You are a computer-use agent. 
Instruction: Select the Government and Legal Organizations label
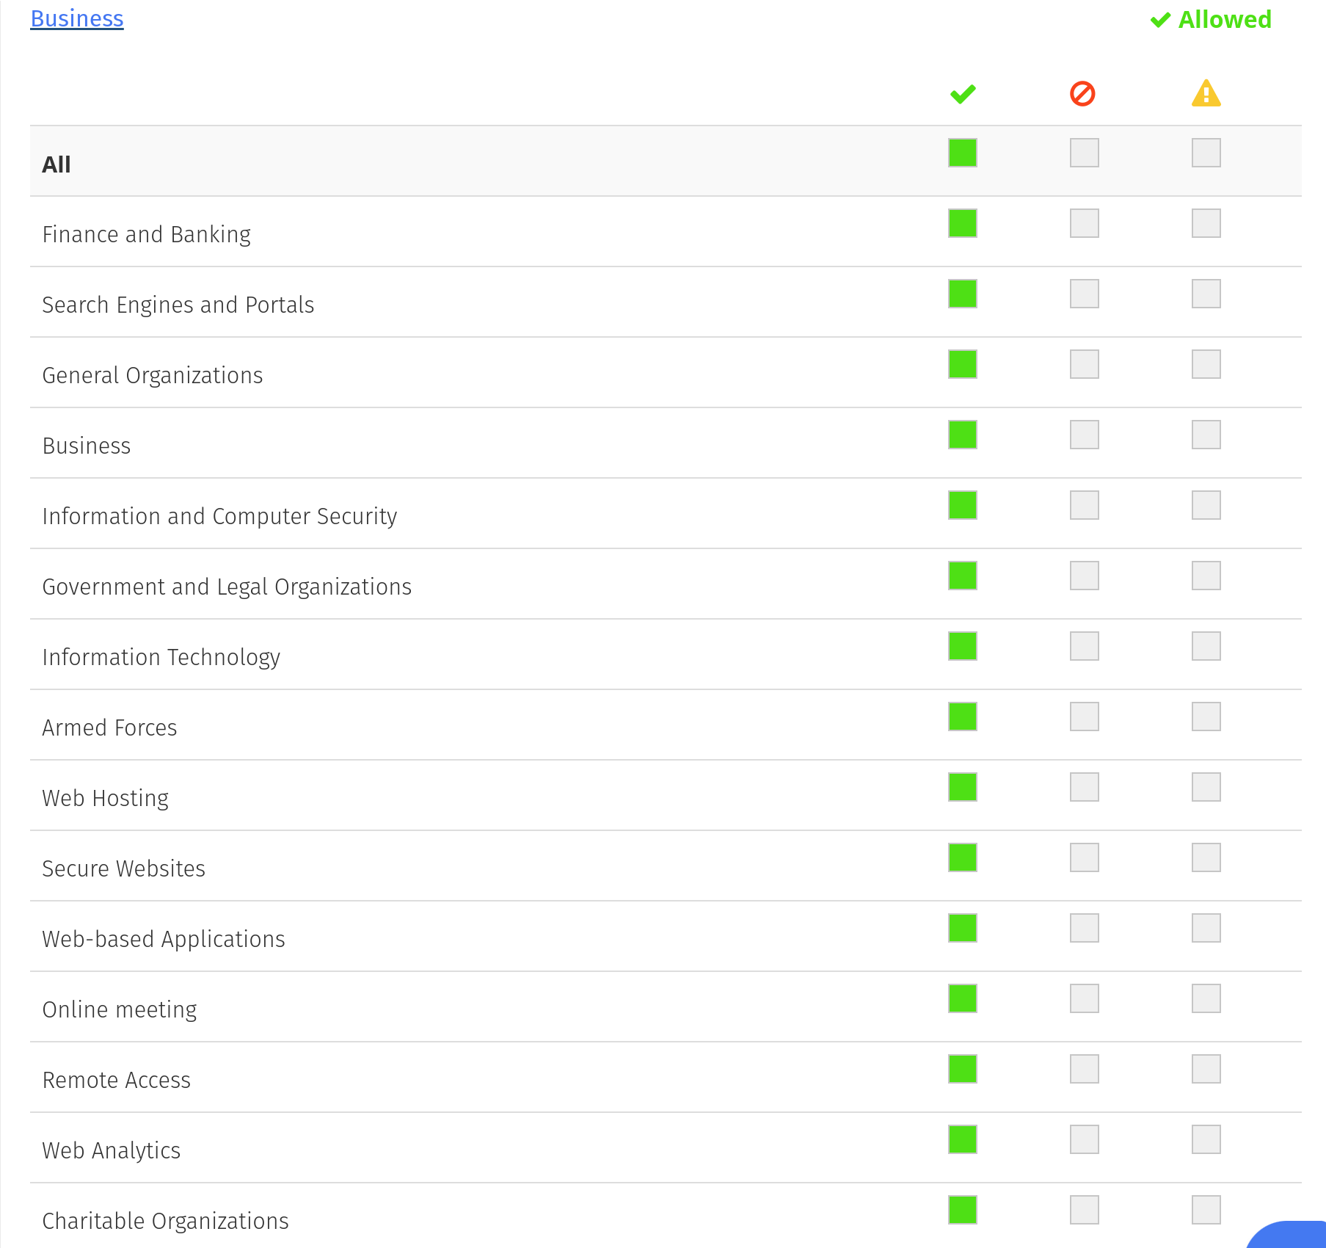pyautogui.click(x=227, y=587)
